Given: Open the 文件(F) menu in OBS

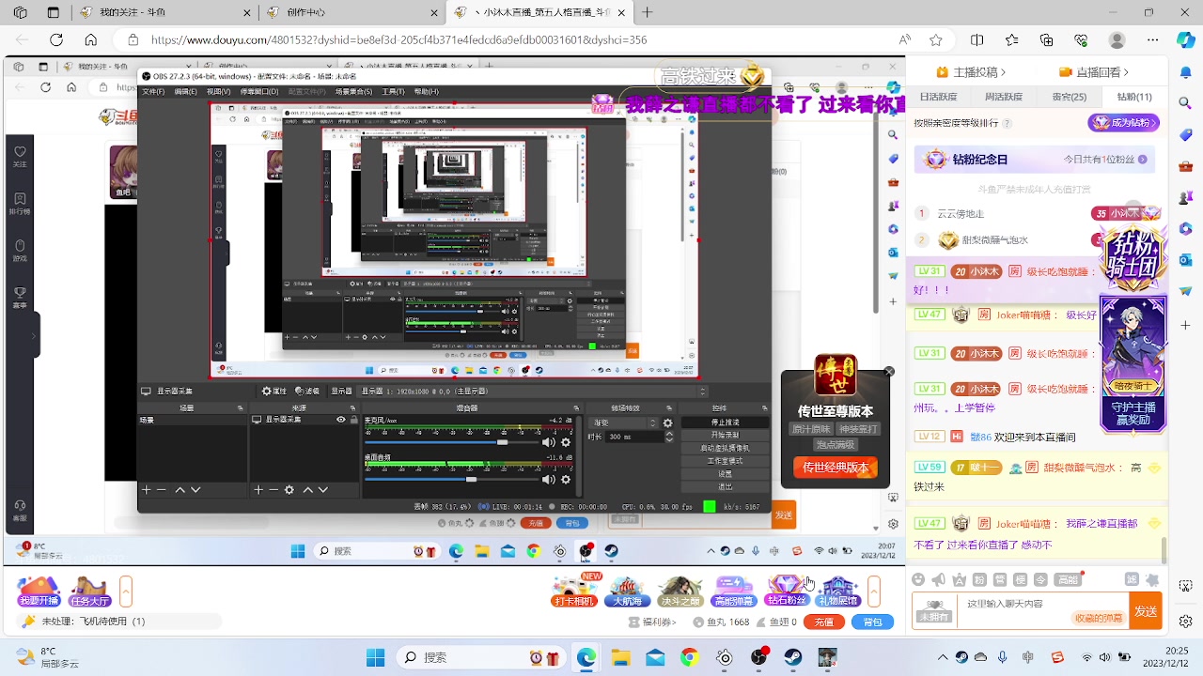Looking at the screenshot, I should 153,91.
